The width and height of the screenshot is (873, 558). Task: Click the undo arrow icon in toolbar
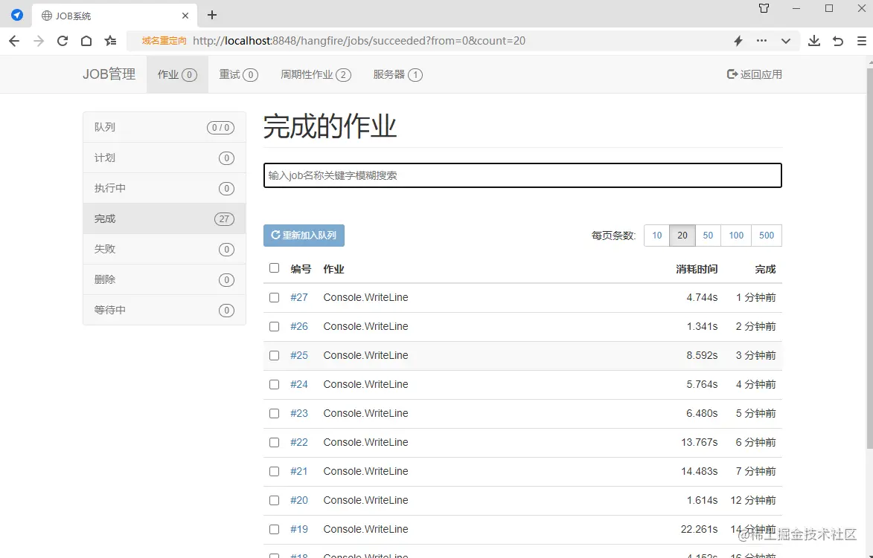point(838,41)
